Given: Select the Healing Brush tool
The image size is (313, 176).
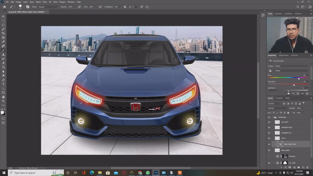Looking at the screenshot, I should (3, 46).
